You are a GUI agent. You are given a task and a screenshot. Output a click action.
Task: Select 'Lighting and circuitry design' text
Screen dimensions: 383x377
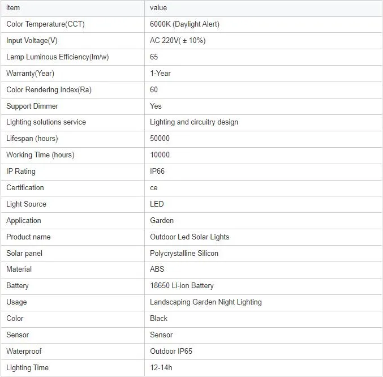[194, 122]
